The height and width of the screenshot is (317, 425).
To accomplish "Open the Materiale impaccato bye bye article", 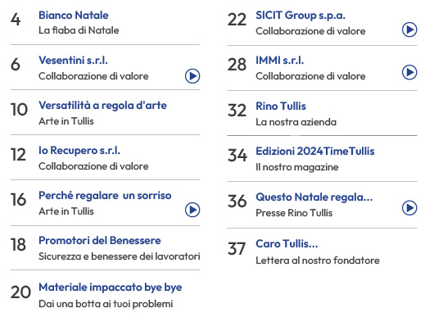I will point(111,288).
